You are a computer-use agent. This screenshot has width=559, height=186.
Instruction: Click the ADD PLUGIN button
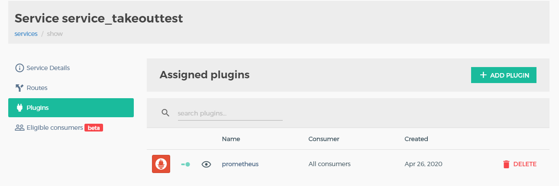(504, 75)
